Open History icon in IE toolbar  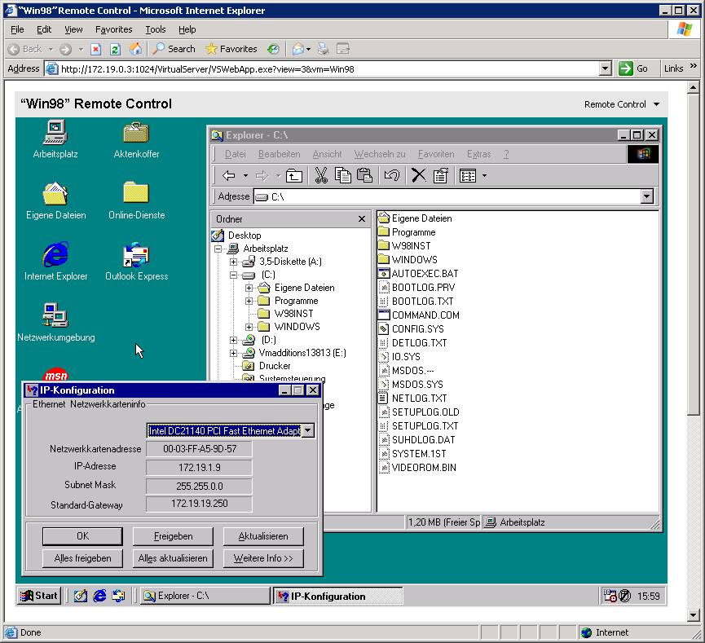[273, 49]
